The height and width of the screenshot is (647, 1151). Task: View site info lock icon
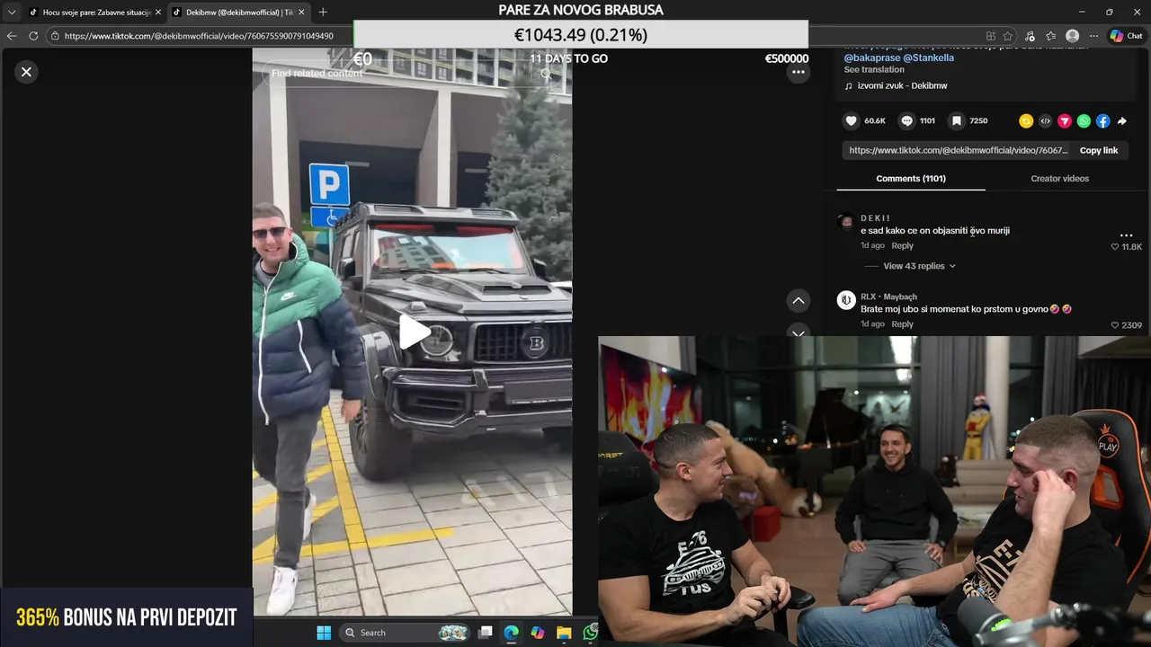tap(55, 36)
